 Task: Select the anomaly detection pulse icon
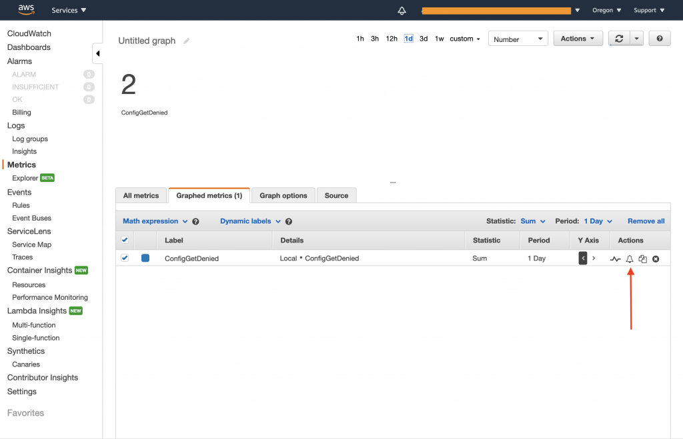click(615, 258)
